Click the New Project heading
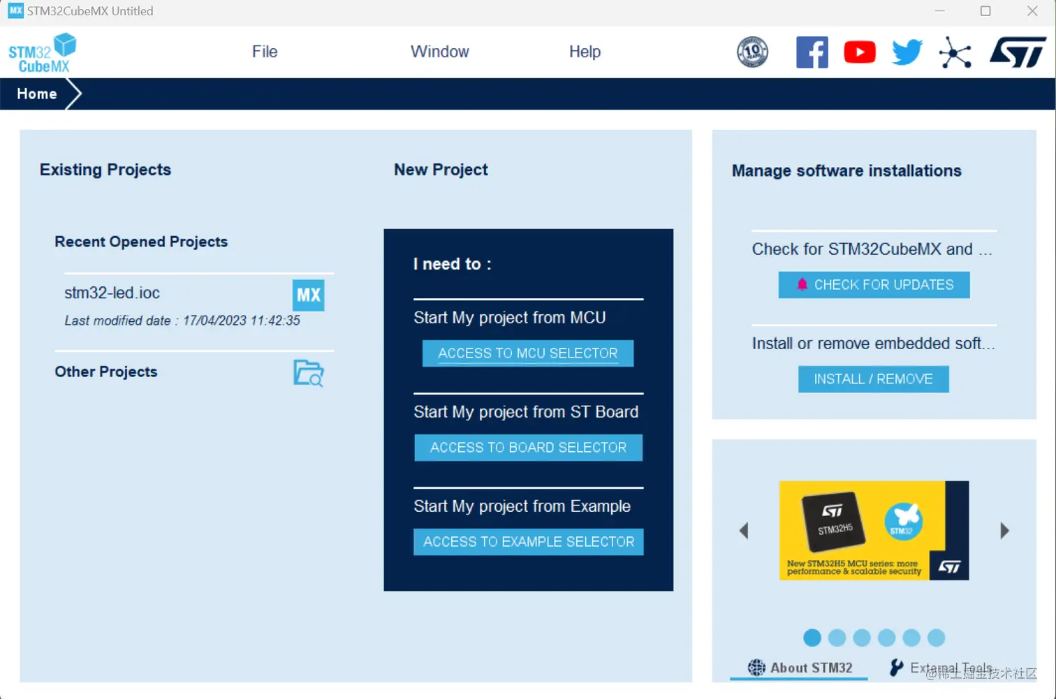The width and height of the screenshot is (1056, 699). pos(441,170)
